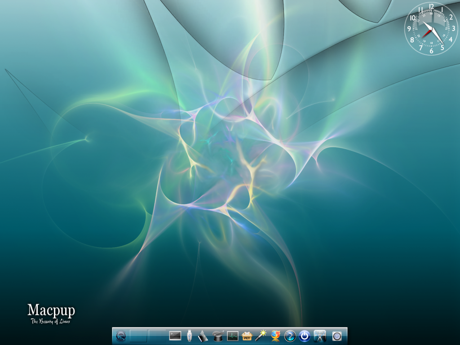Launch the system monitor graph icon

(x=233, y=336)
